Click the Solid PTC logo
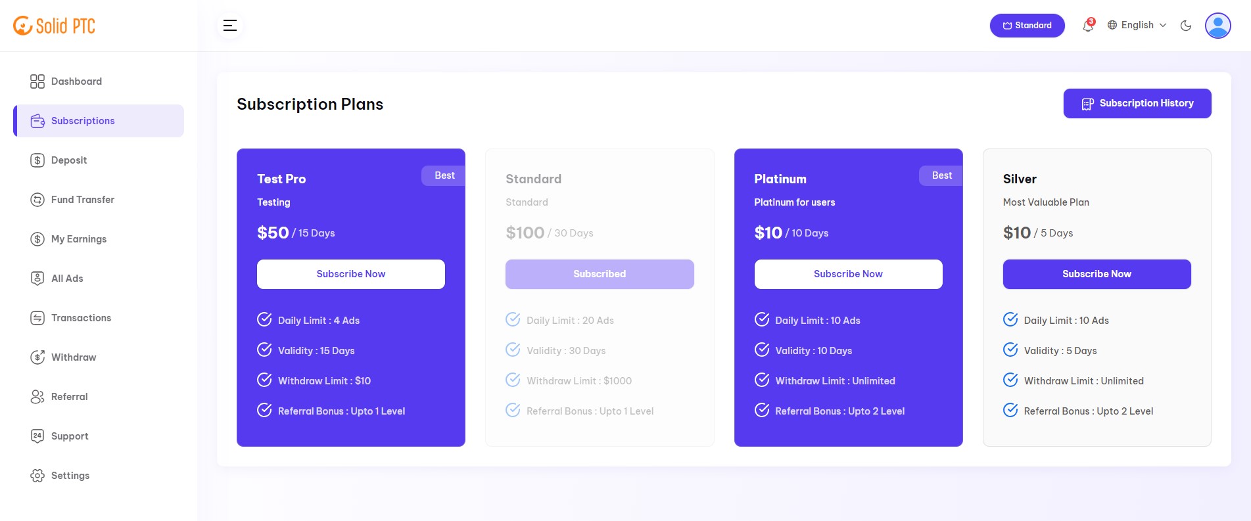This screenshot has width=1251, height=521. (x=54, y=25)
